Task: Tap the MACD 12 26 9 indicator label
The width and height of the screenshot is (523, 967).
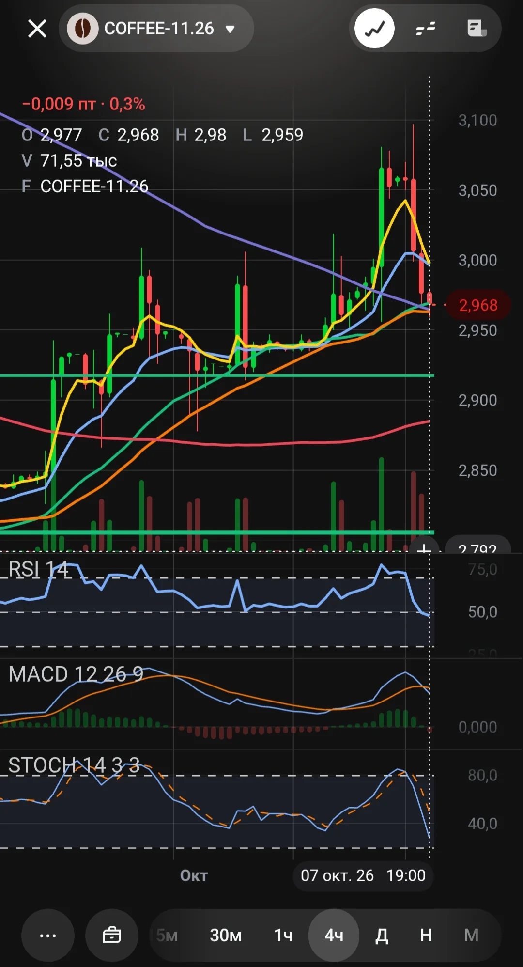Action: point(76,674)
